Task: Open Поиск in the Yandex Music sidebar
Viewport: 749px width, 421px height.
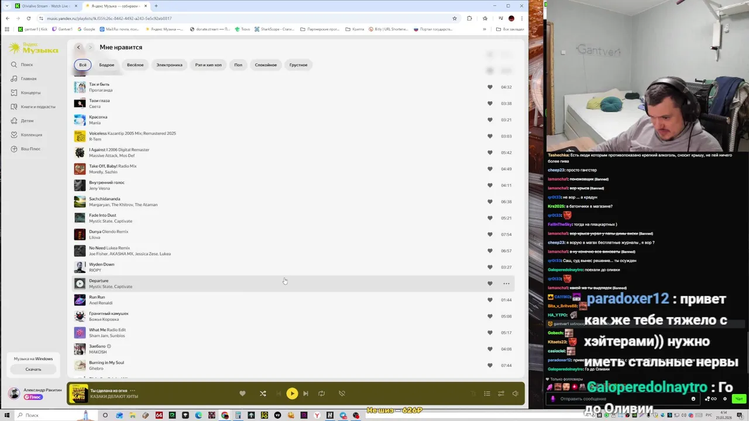Action: (x=23, y=65)
